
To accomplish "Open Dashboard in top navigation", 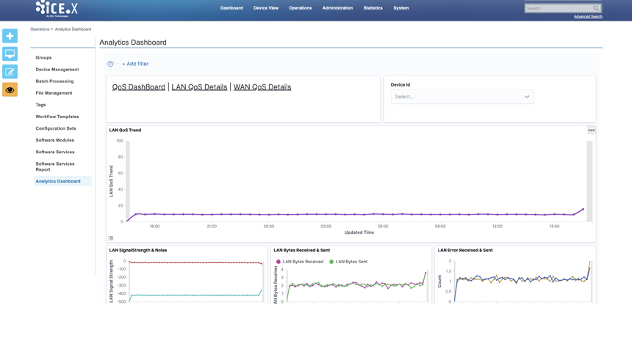I will (231, 8).
